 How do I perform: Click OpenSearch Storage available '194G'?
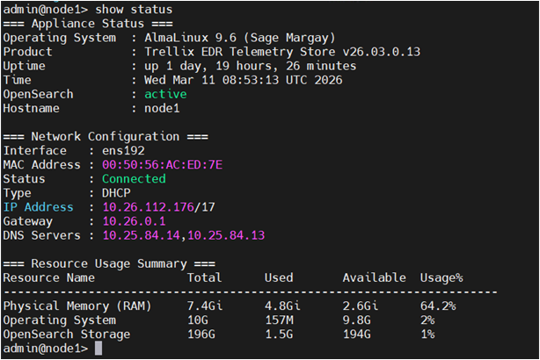pyautogui.click(x=357, y=335)
